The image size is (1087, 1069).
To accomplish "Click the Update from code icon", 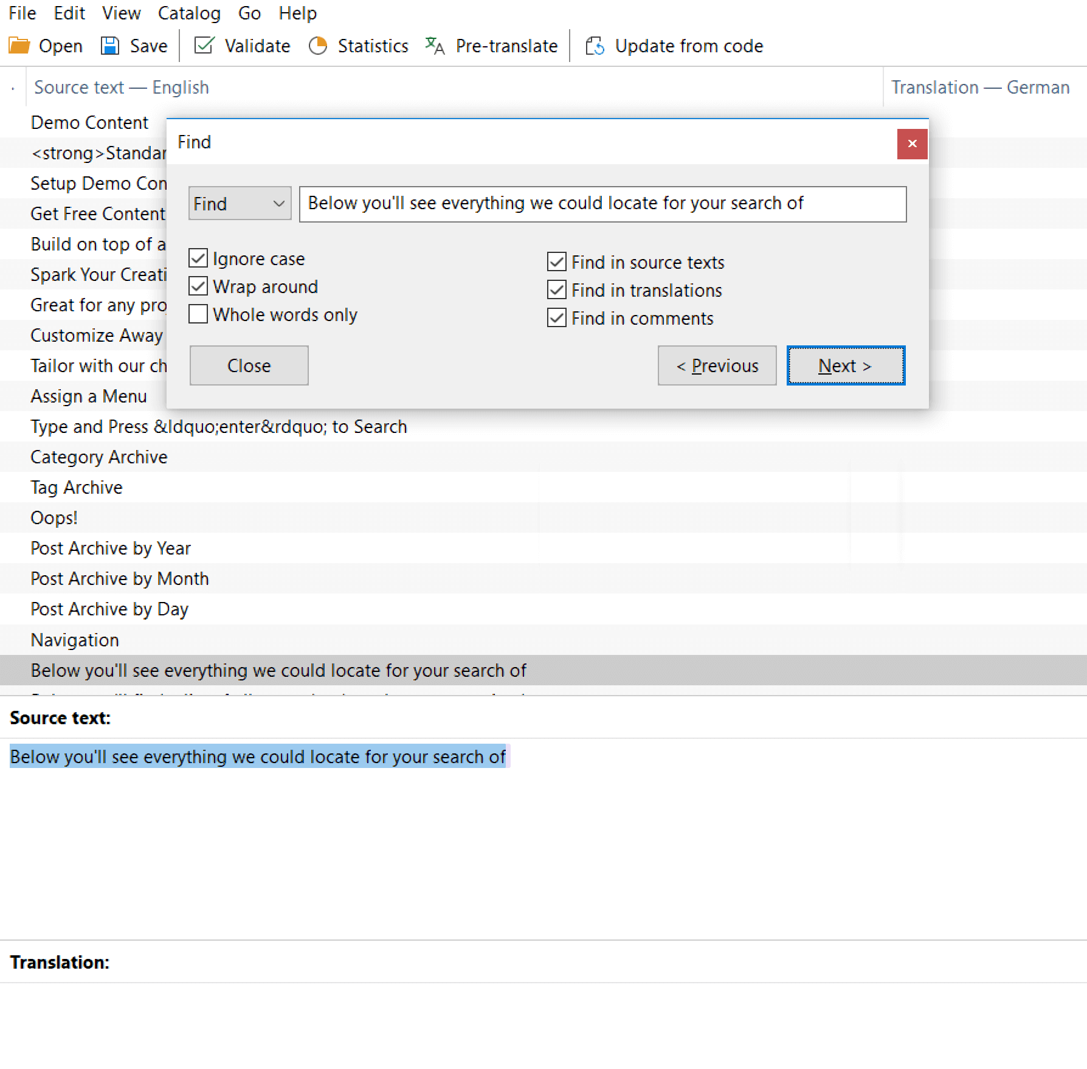I will [x=595, y=46].
